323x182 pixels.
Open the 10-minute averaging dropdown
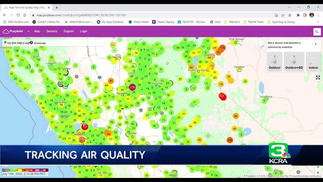40,43
